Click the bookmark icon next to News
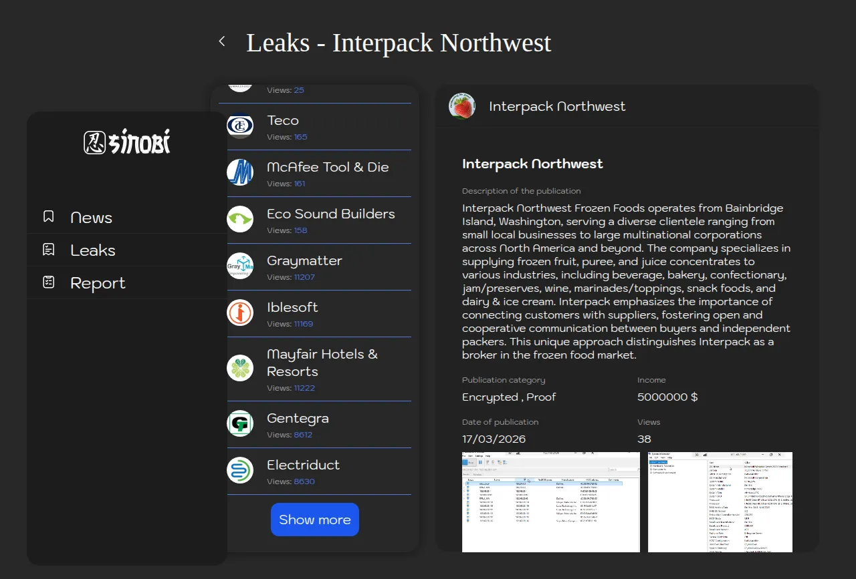 pyautogui.click(x=49, y=217)
